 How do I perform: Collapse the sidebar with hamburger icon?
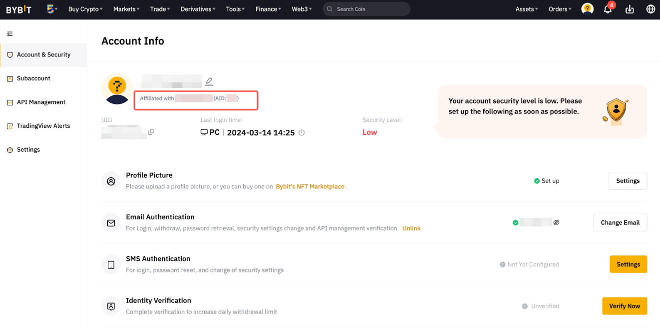pyautogui.click(x=10, y=34)
